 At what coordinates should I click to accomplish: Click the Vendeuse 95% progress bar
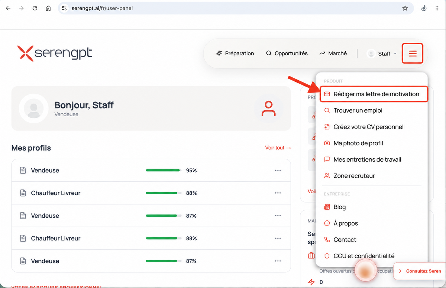pos(164,170)
